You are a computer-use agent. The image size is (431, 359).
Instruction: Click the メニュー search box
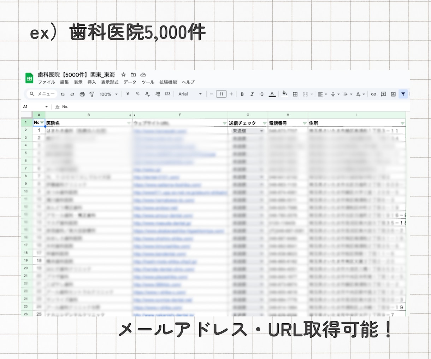click(42, 94)
